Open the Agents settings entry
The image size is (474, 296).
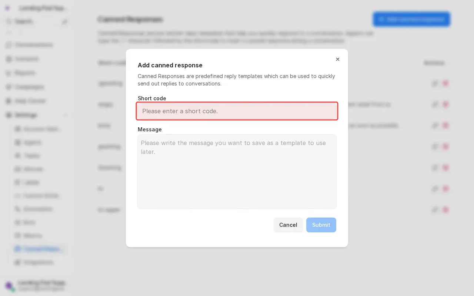32,142
